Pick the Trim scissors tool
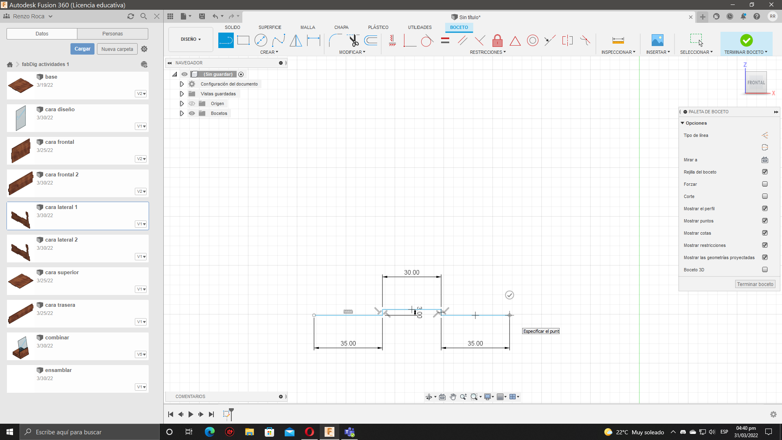 [x=353, y=40]
